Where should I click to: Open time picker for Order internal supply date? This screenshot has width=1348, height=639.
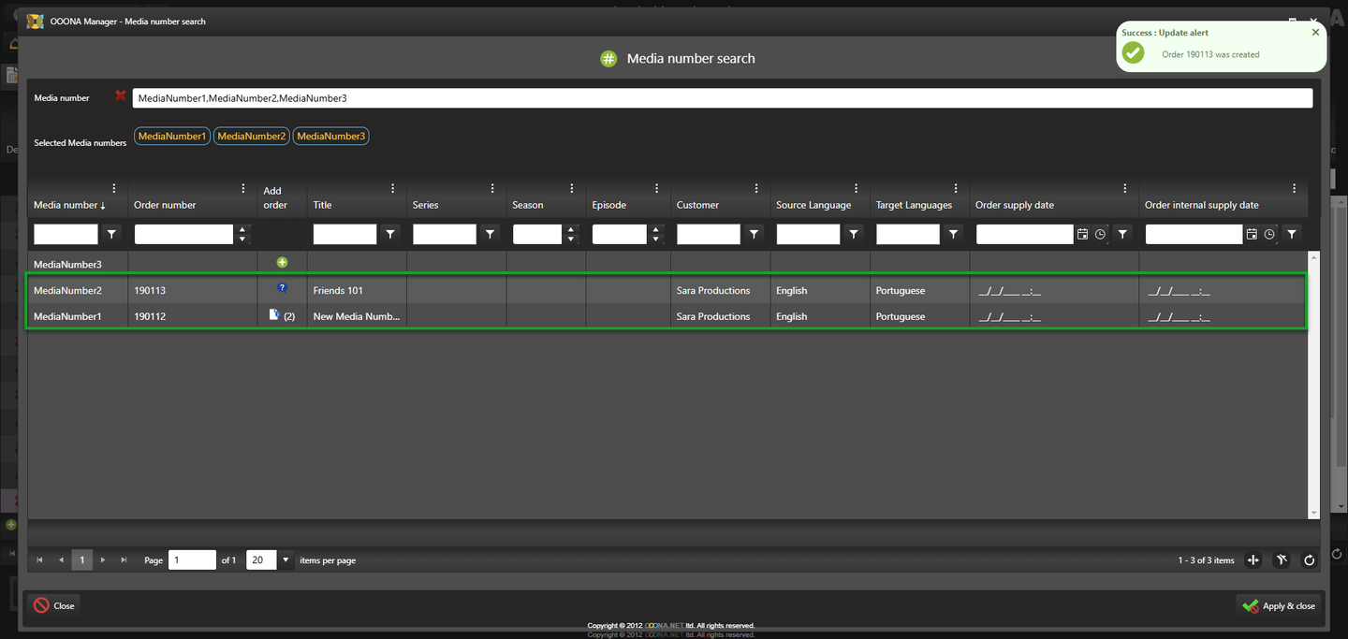[x=1269, y=234]
